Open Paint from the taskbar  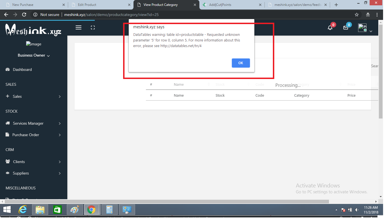click(75, 209)
